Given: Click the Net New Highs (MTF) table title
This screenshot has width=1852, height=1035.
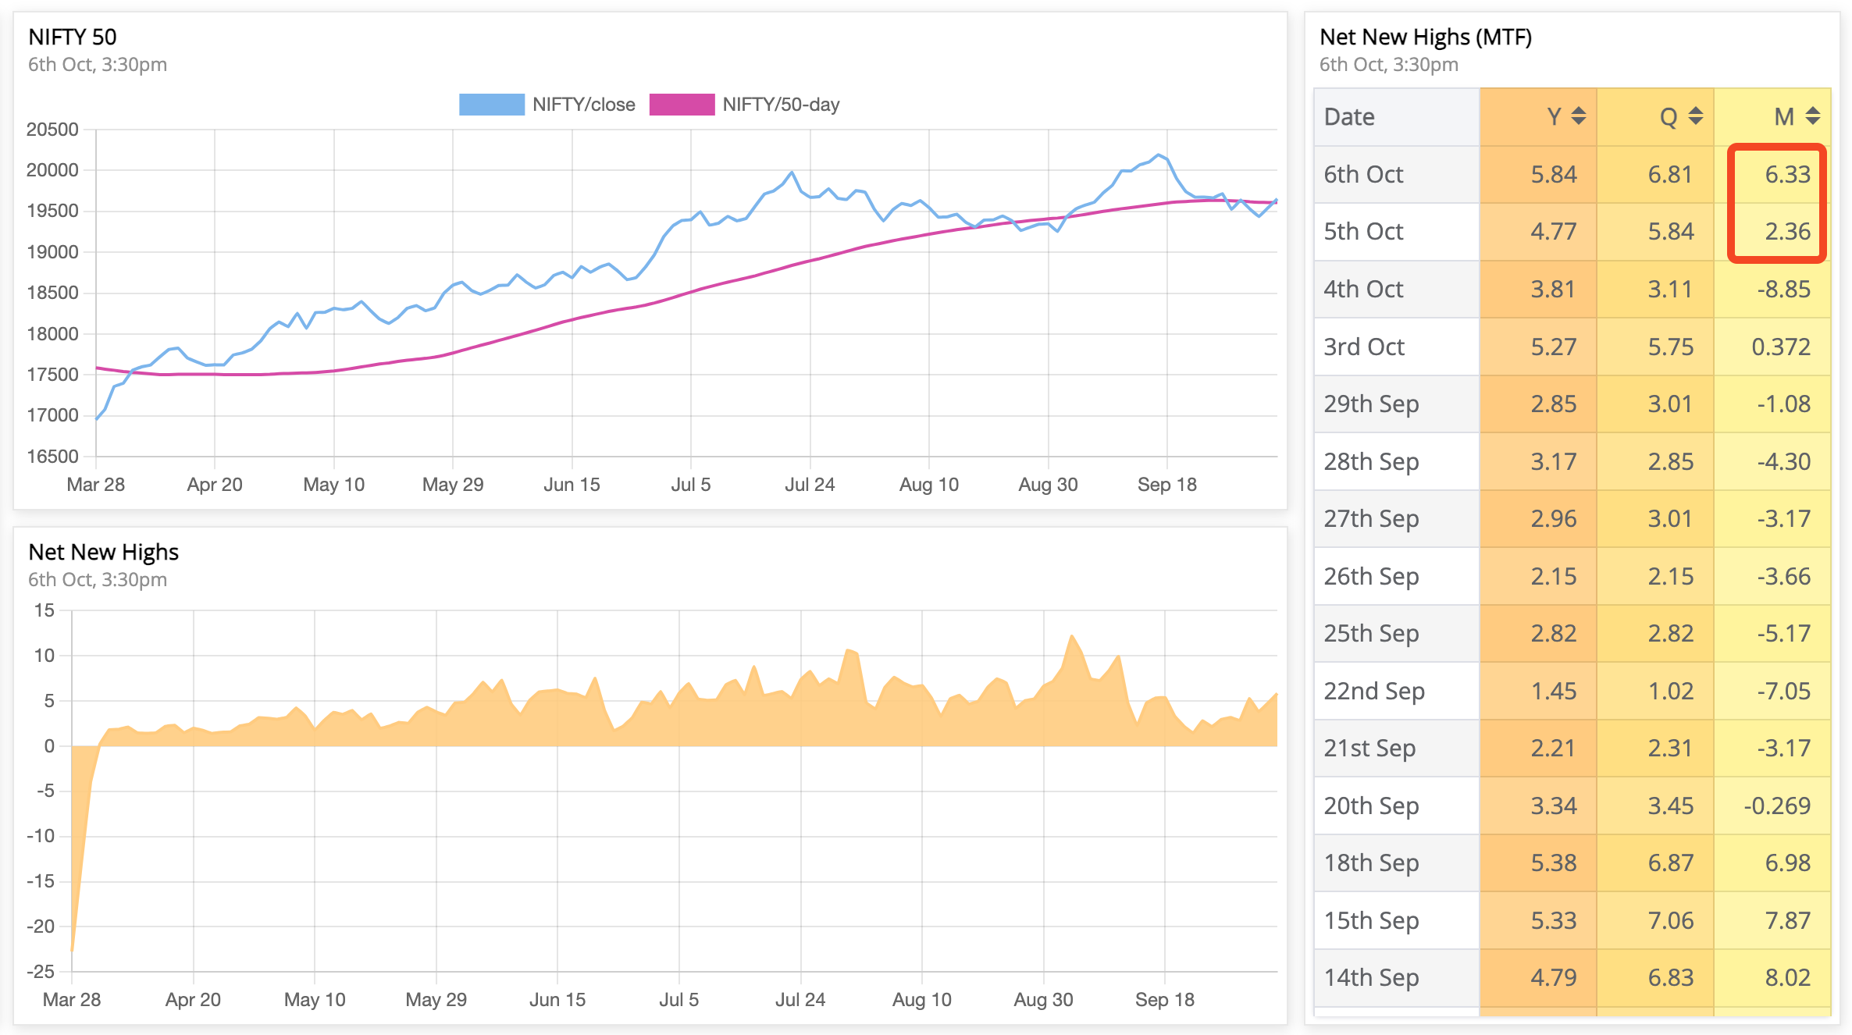Looking at the screenshot, I should (x=1426, y=37).
